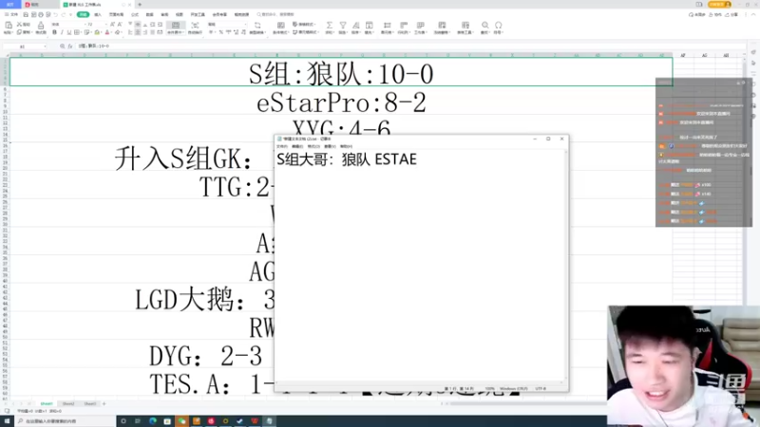760x427 pixels.
Task: Increase font size with larger A icon
Action: [x=112, y=25]
